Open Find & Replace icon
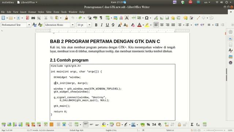This screenshot has width=234, height=132. pyautogui.click(x=90, y=18)
